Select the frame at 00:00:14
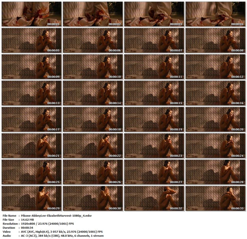 coord(93,93)
